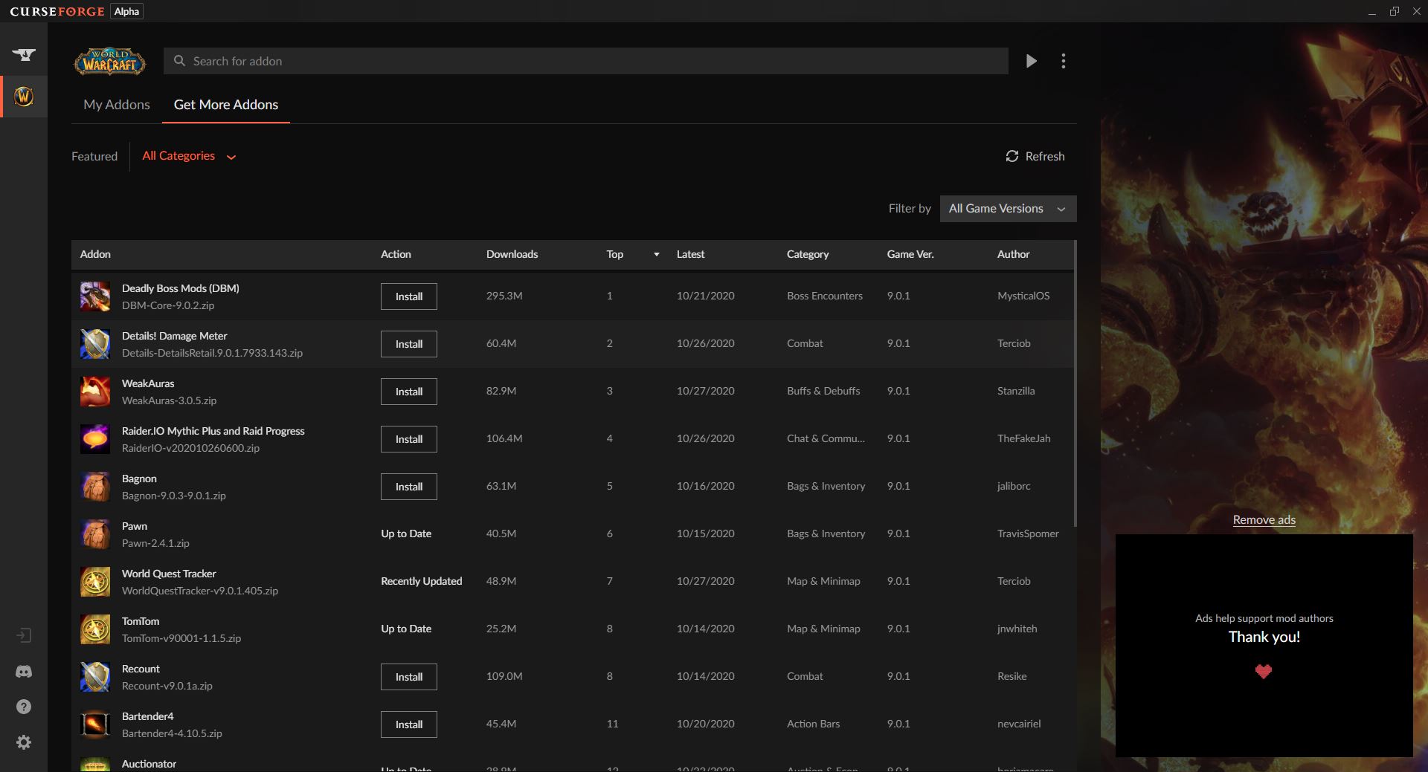Image resolution: width=1428 pixels, height=772 pixels.
Task: Install Deadly Boss Mods (DBM)
Action: (x=408, y=296)
